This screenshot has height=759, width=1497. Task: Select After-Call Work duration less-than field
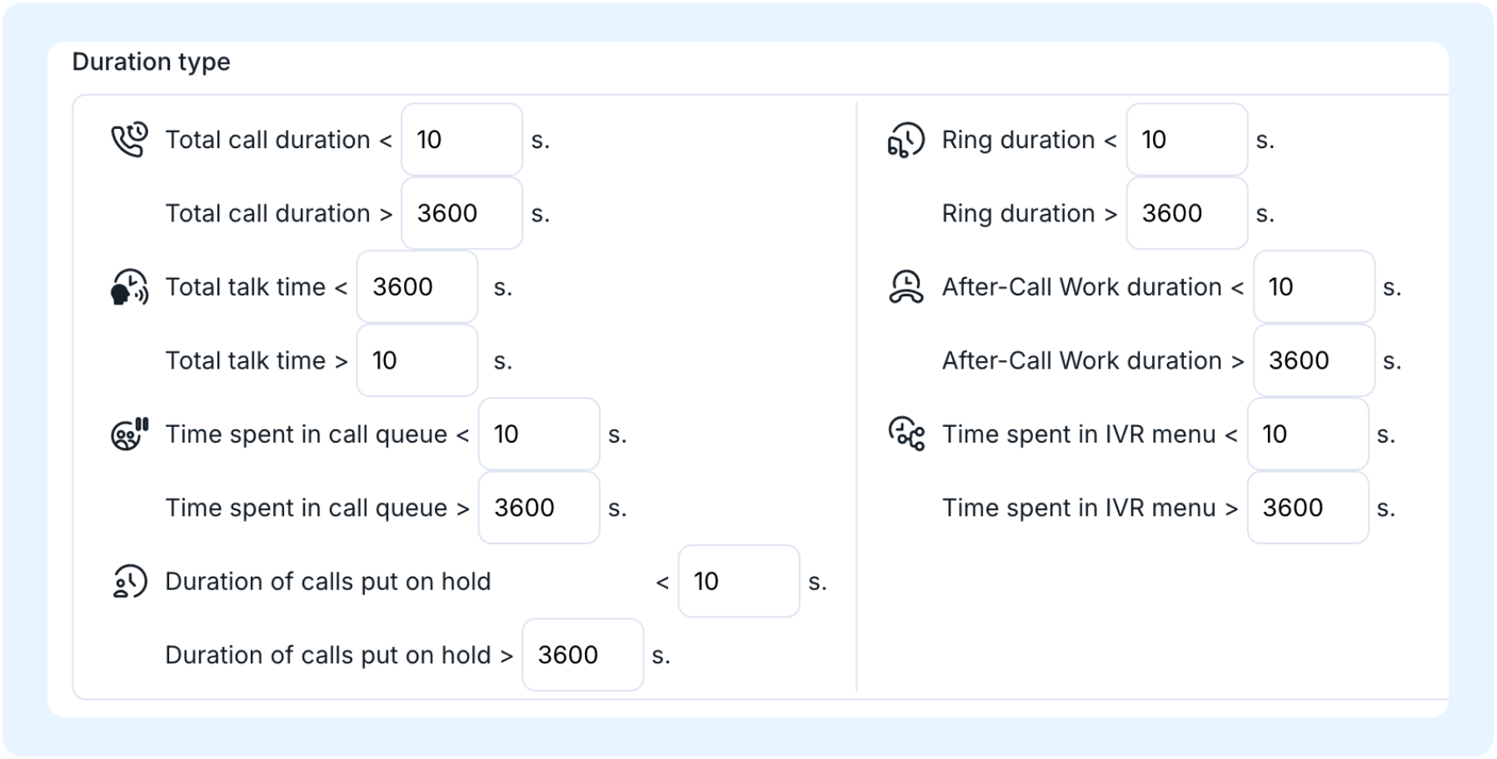click(1314, 287)
